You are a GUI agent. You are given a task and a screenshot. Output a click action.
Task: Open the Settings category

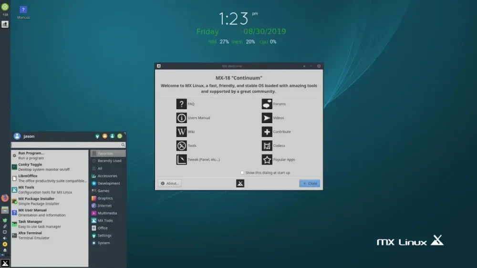tap(108, 236)
